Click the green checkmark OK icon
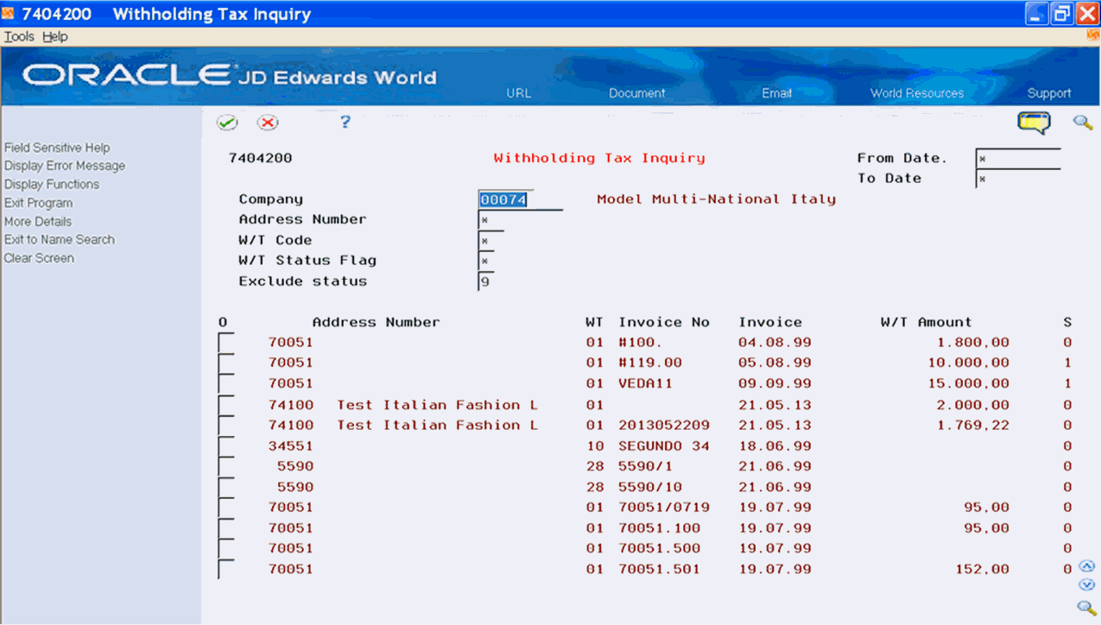 [227, 123]
